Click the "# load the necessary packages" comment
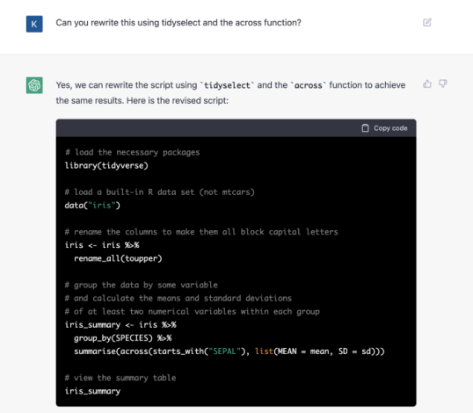Viewport: 473px width, 413px height. coord(132,152)
